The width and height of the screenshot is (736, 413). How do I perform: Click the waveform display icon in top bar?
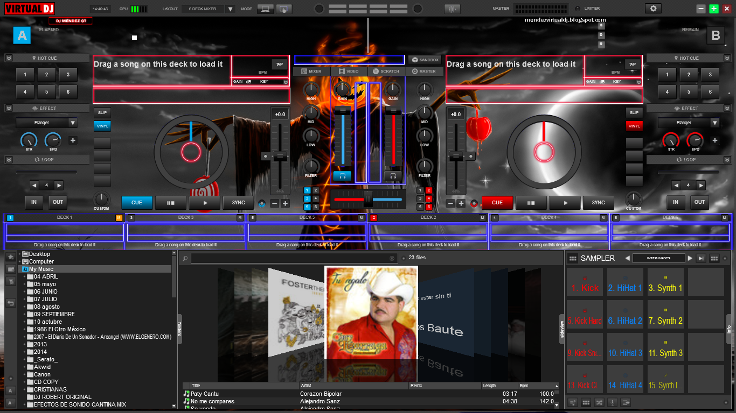[x=452, y=9]
